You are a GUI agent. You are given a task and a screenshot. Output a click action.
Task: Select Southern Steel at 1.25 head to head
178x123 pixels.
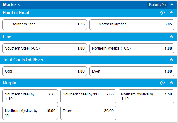[x=45, y=24]
